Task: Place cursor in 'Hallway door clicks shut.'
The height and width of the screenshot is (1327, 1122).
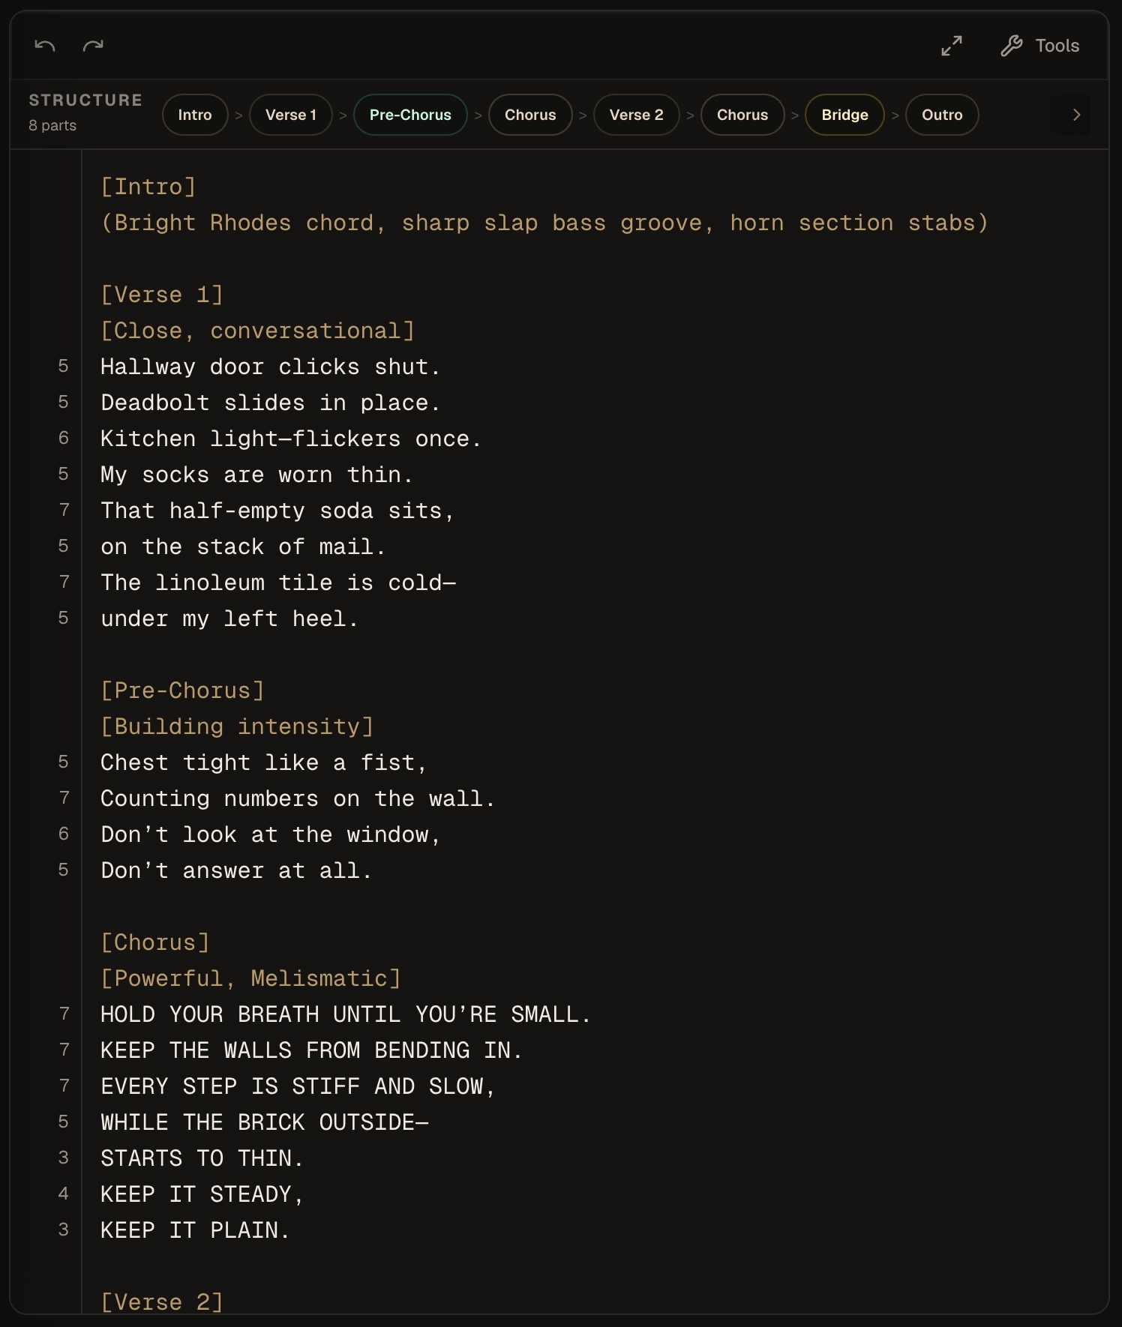Action: pos(271,367)
